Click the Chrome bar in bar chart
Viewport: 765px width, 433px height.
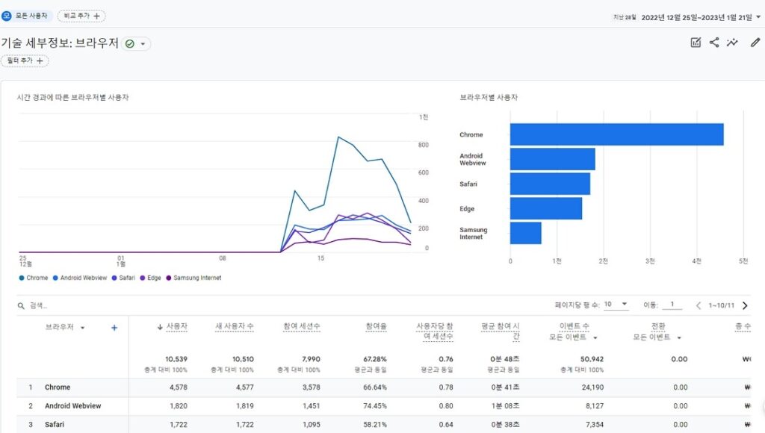616,134
